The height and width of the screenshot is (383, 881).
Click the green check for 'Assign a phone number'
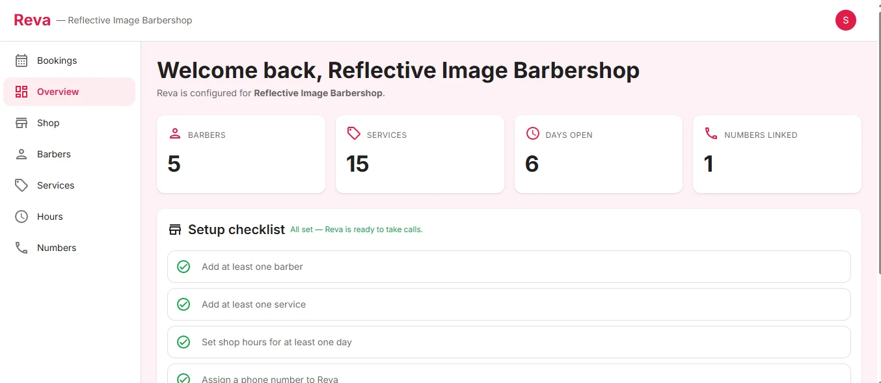(183, 378)
